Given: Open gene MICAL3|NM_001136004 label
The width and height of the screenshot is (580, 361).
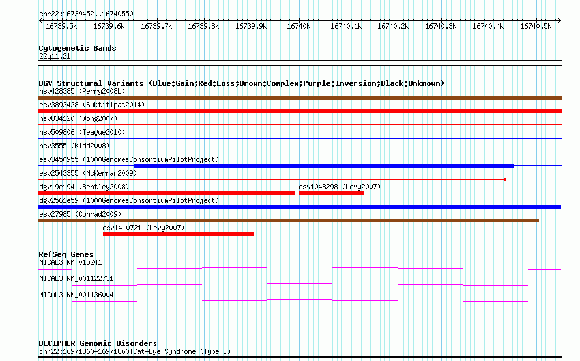Looking at the screenshot, I should coord(76,295).
